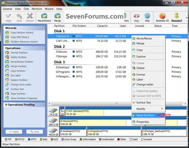
Task: Click the bottom Undo button
Action: pyautogui.click(x=35, y=132)
